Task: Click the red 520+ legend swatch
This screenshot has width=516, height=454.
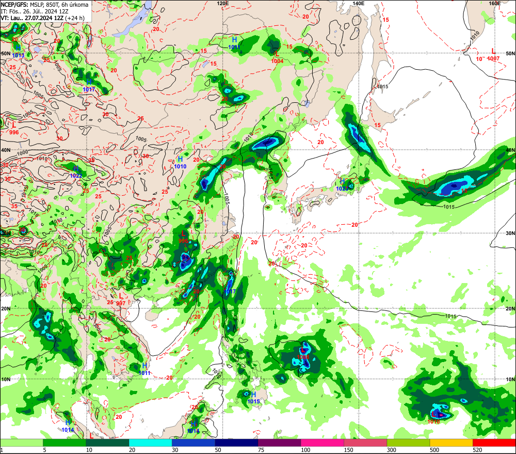Action: pos(494,443)
